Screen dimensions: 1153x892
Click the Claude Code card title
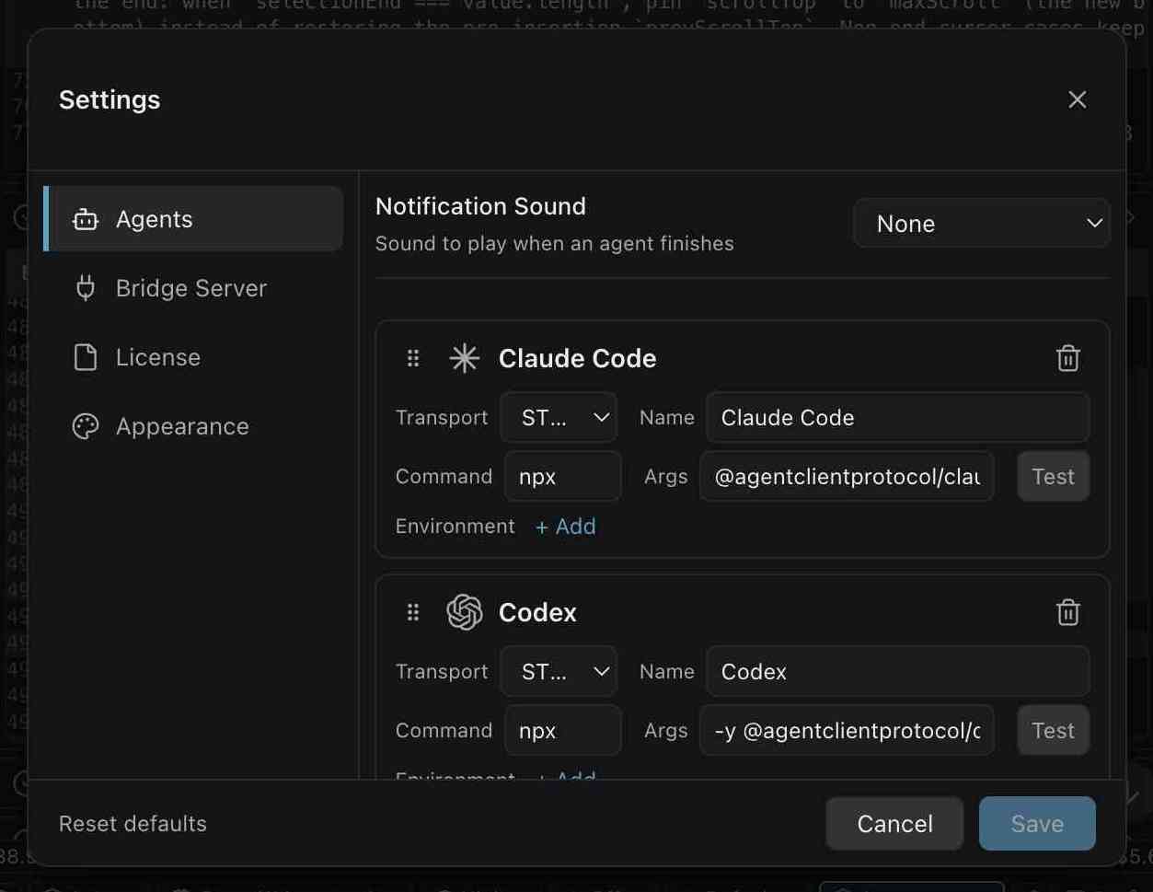click(x=577, y=358)
